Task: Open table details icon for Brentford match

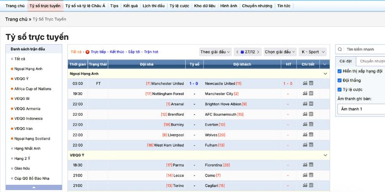Action: click(x=311, y=114)
